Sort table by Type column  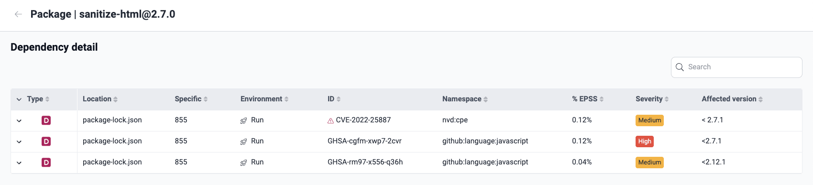(38, 99)
